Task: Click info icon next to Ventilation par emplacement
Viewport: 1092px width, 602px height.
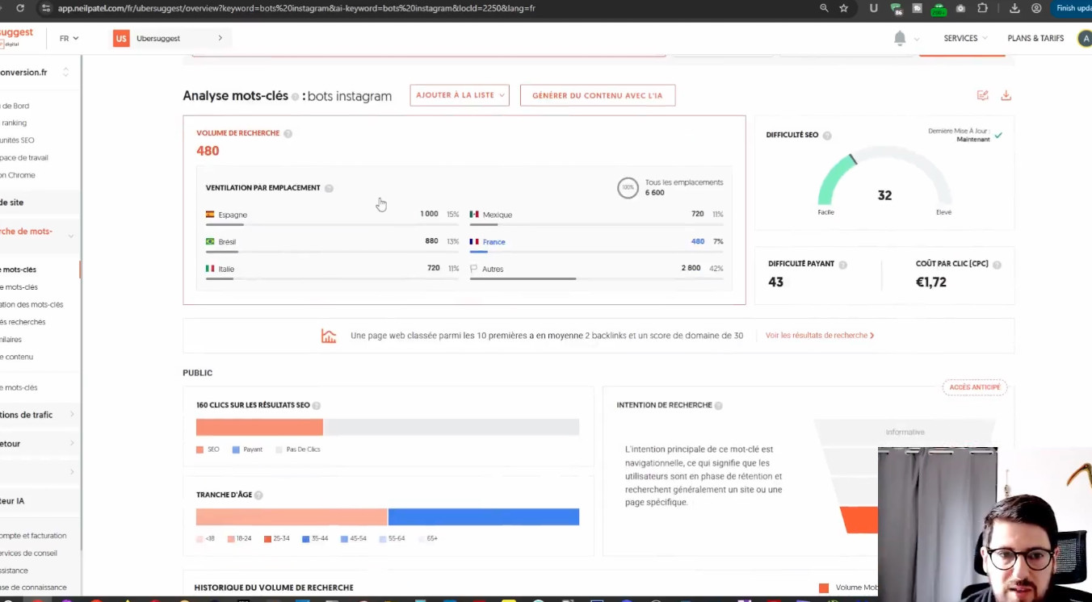Action: (329, 188)
